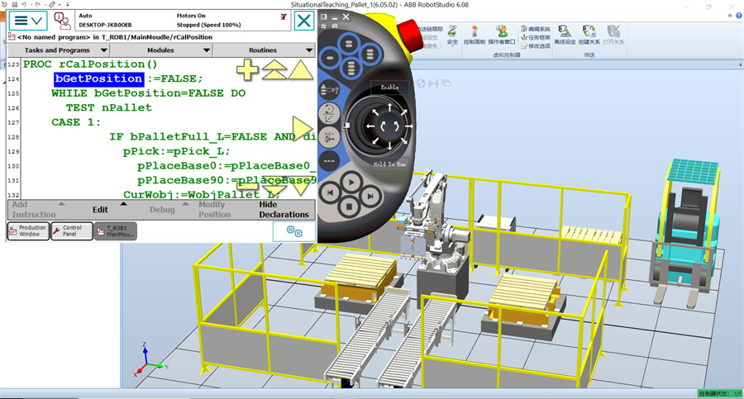The height and width of the screenshot is (399, 744).
Task: Open the quick settings gear icon
Action: pyautogui.click(x=294, y=231)
